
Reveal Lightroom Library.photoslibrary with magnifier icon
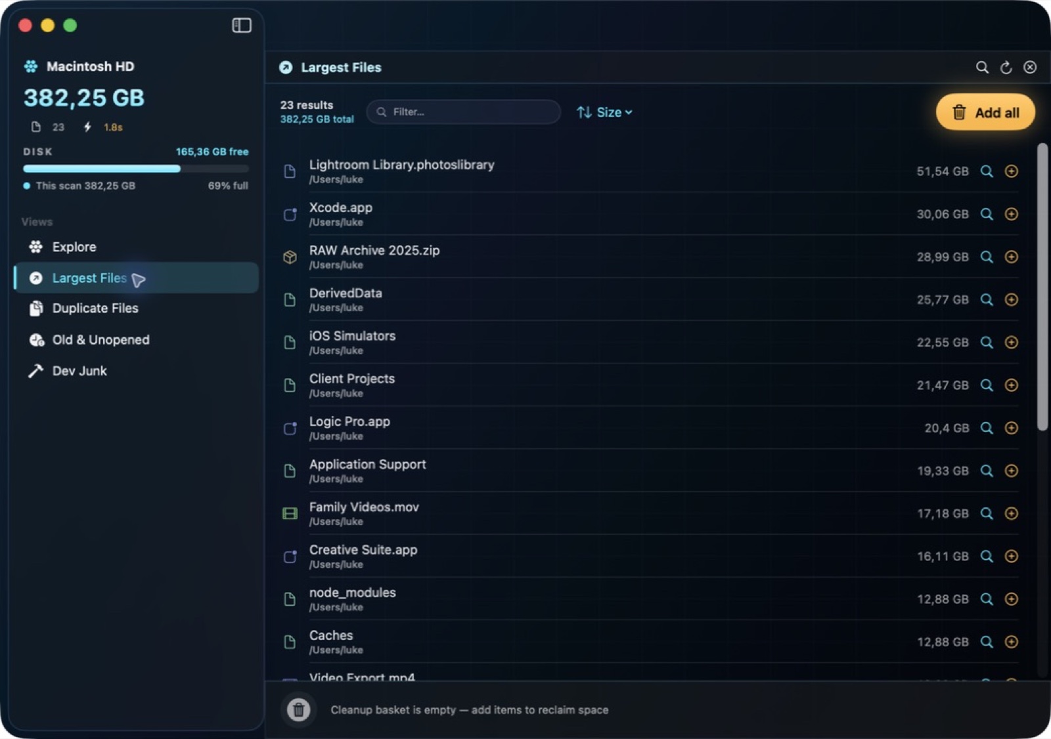pyautogui.click(x=987, y=171)
